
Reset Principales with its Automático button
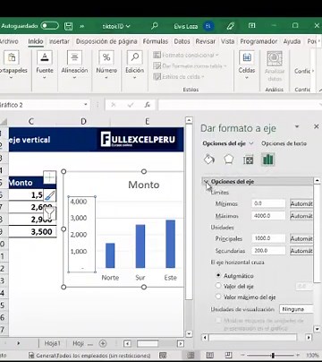[x=301, y=238]
